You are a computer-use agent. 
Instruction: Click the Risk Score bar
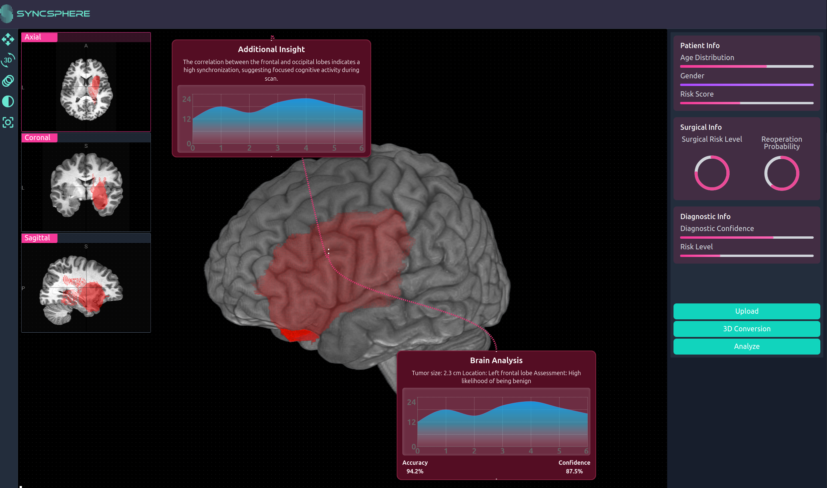747,103
